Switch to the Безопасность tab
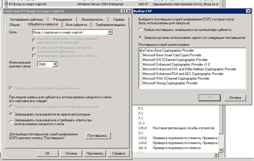 pos(92,20)
